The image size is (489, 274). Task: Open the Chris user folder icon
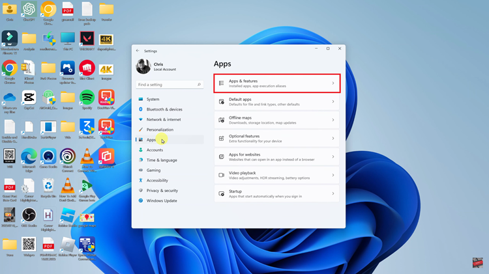click(x=10, y=12)
